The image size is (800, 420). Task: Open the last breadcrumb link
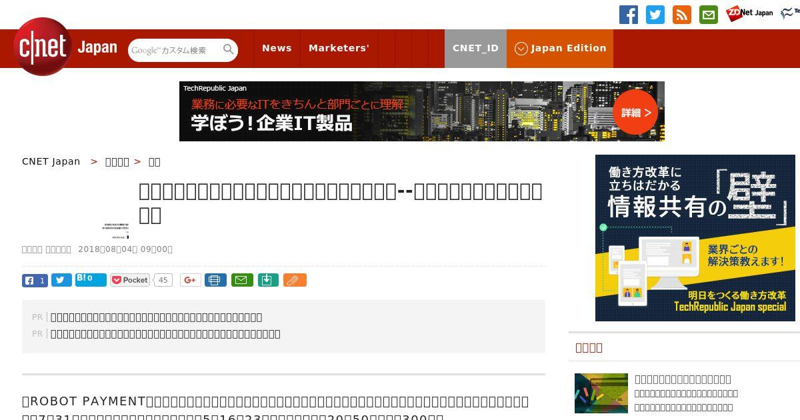(154, 162)
